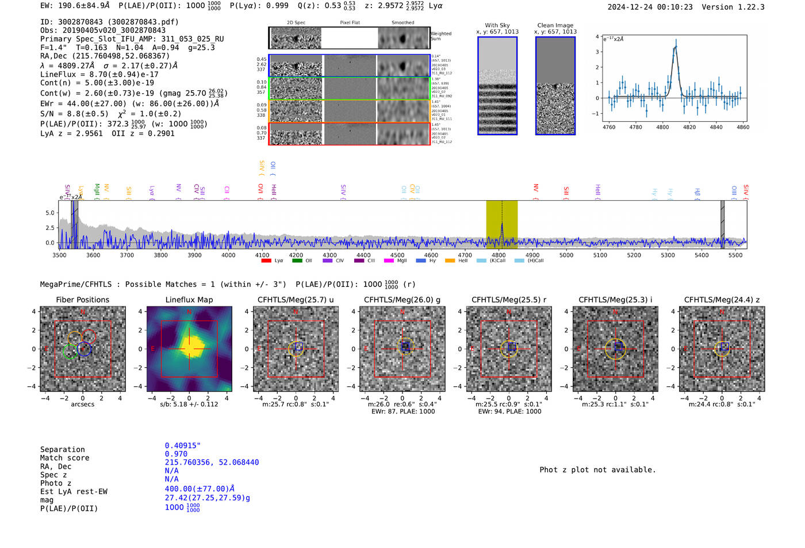
Task: Click the blue-bordered fiber spectrum row
Action: click(x=349, y=66)
